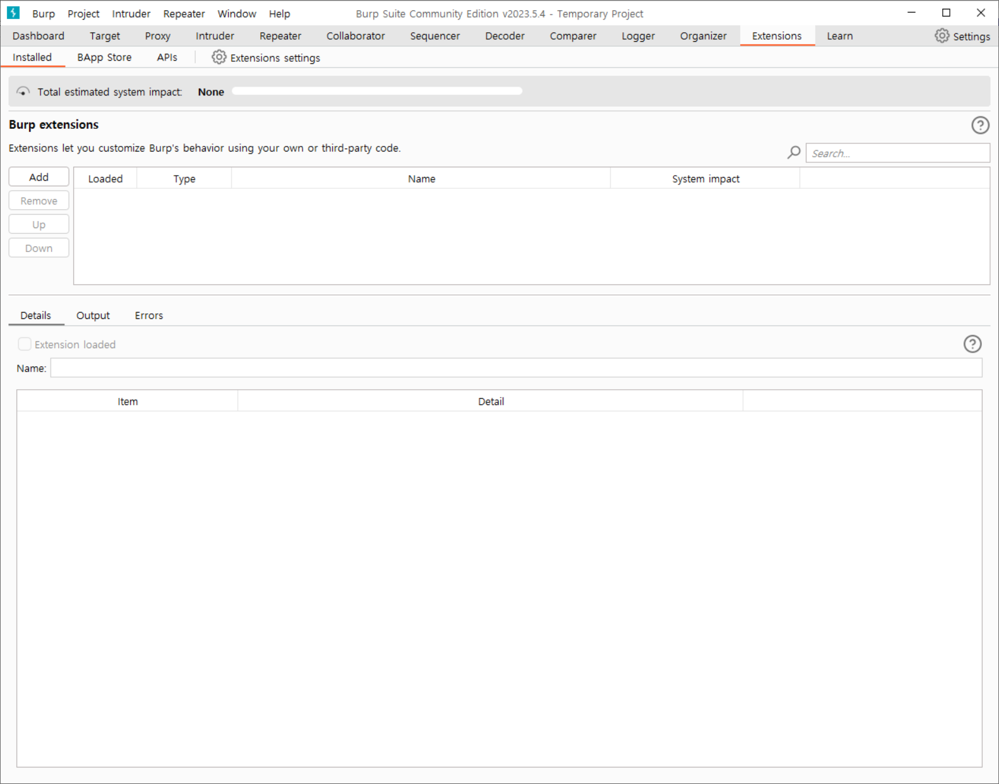Click into the extension Name field
The width and height of the screenshot is (999, 784).
516,368
